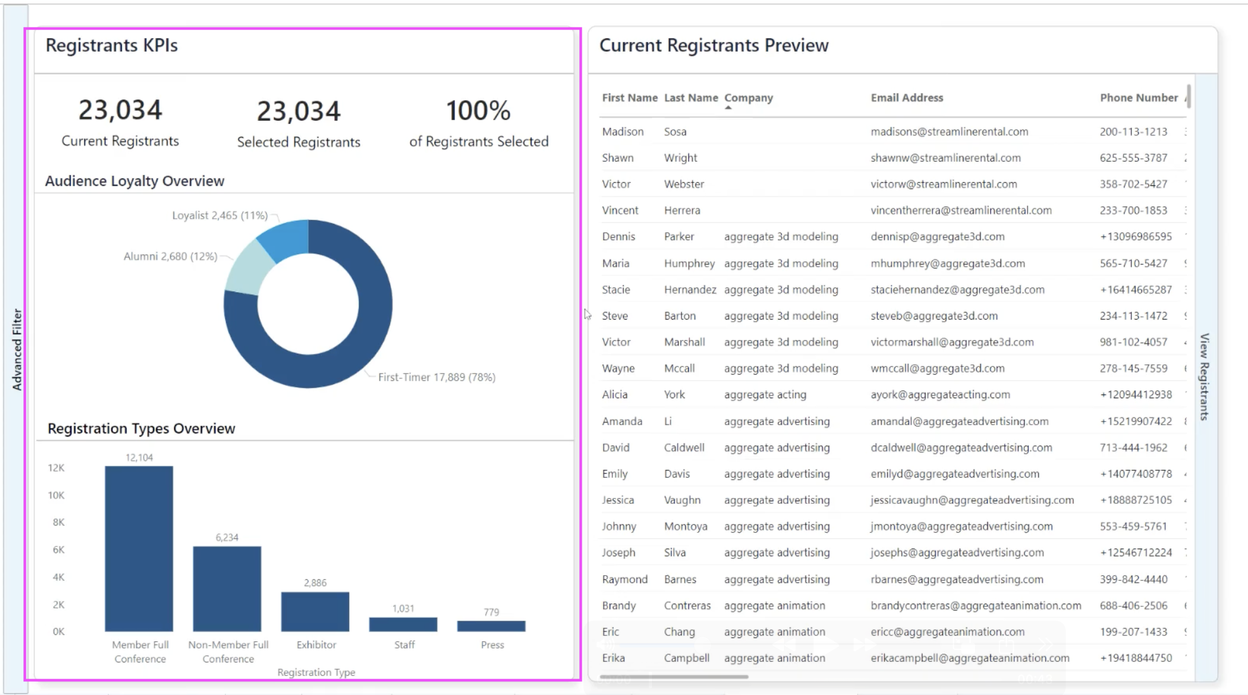The width and height of the screenshot is (1248, 695).
Task: Click the Non-Member Full Conference bar
Action: 227,588
